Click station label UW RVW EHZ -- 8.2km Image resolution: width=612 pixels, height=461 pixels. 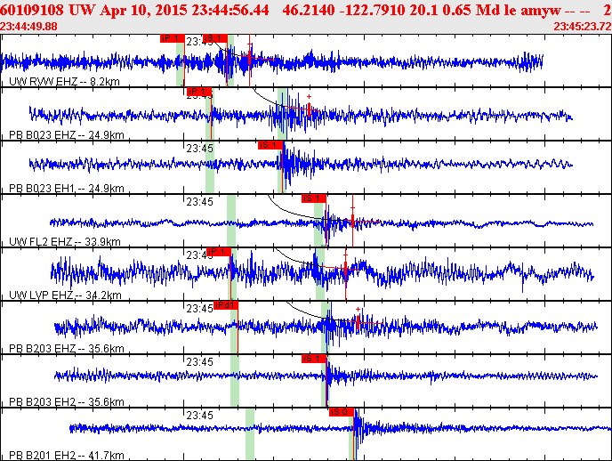click(x=64, y=82)
